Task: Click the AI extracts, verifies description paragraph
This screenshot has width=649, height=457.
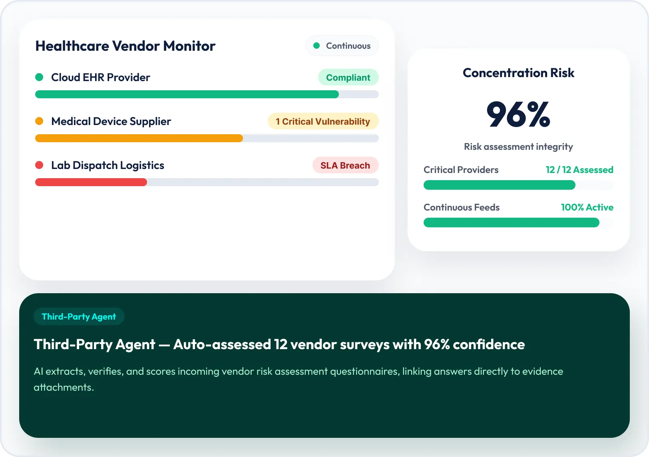Action: pyautogui.click(x=298, y=379)
